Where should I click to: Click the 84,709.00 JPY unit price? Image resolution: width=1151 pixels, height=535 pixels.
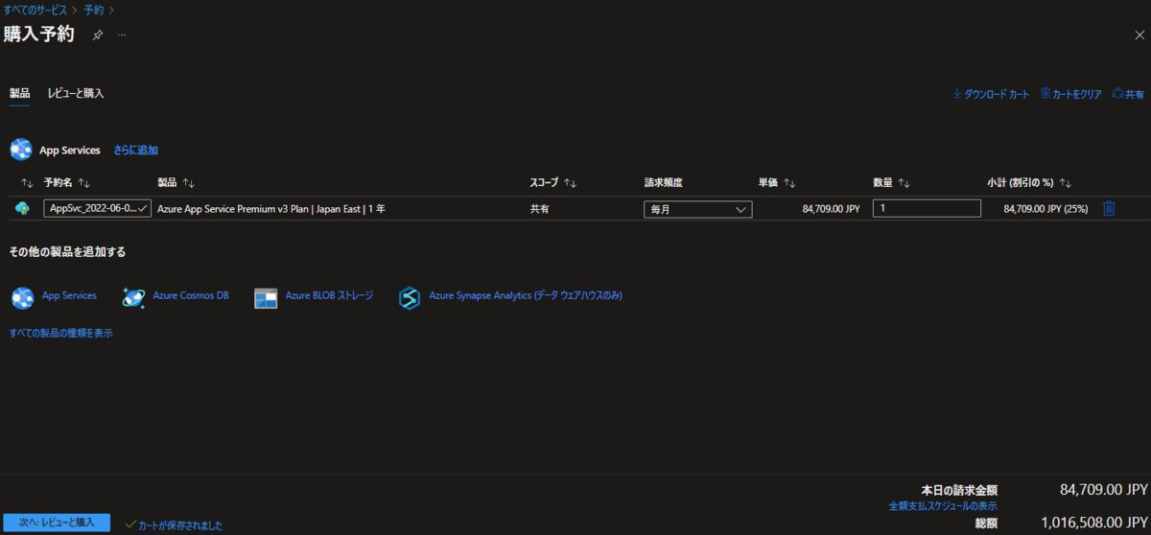click(831, 208)
